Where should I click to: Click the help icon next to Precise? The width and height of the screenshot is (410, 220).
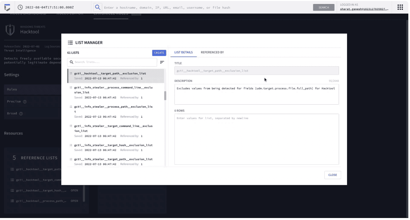pos(25,102)
